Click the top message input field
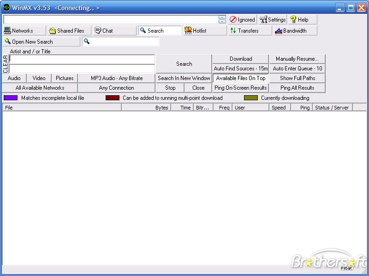This screenshot has width=369, height=276. 111,19
